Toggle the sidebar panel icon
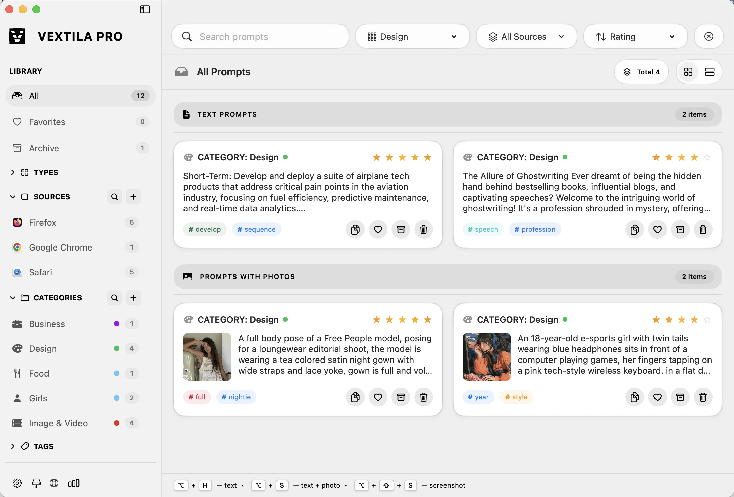 [x=145, y=9]
